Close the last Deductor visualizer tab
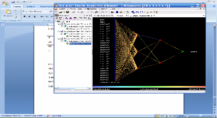Image resolution: width=217 pixels, height=118 pixels. (154, 16)
